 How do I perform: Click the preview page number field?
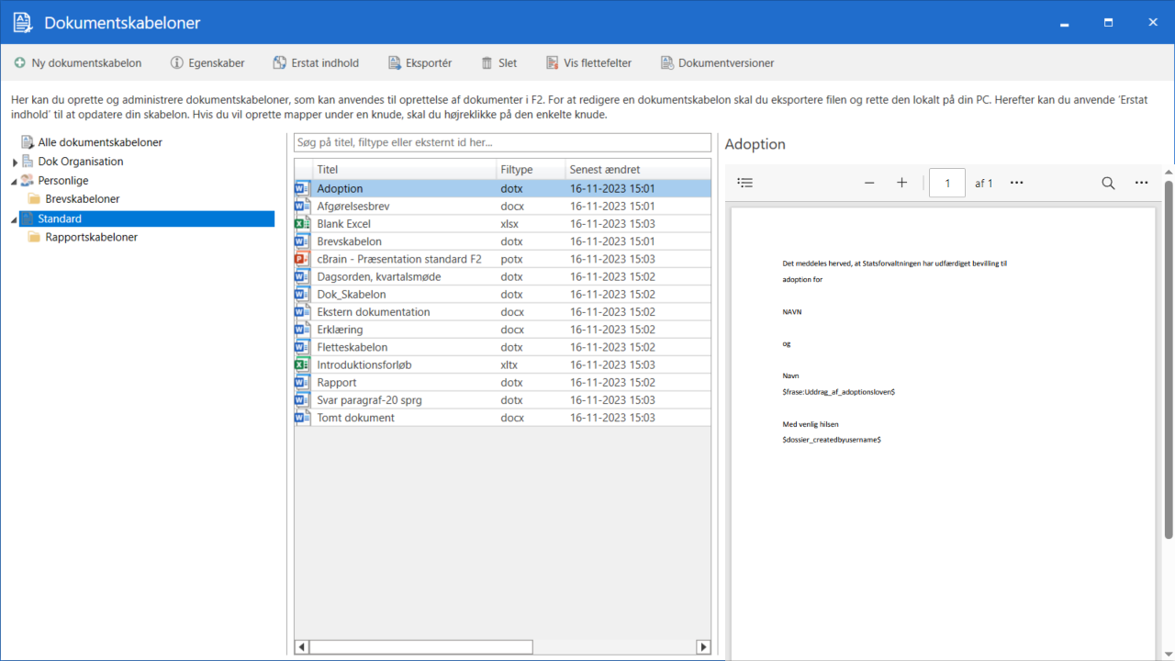tap(947, 183)
